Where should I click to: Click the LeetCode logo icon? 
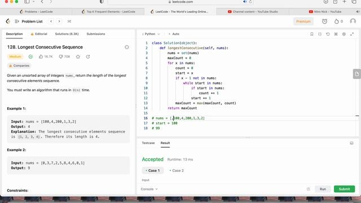[x=8, y=21]
